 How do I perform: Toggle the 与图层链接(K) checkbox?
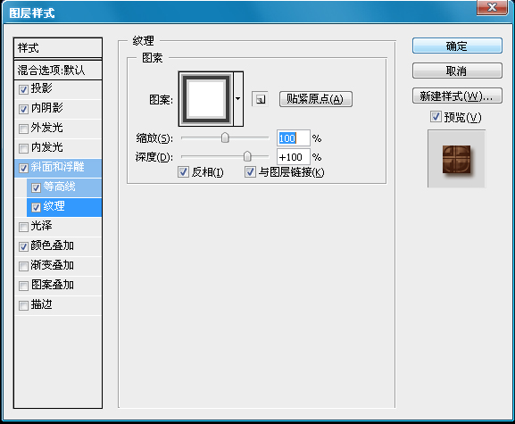(250, 171)
